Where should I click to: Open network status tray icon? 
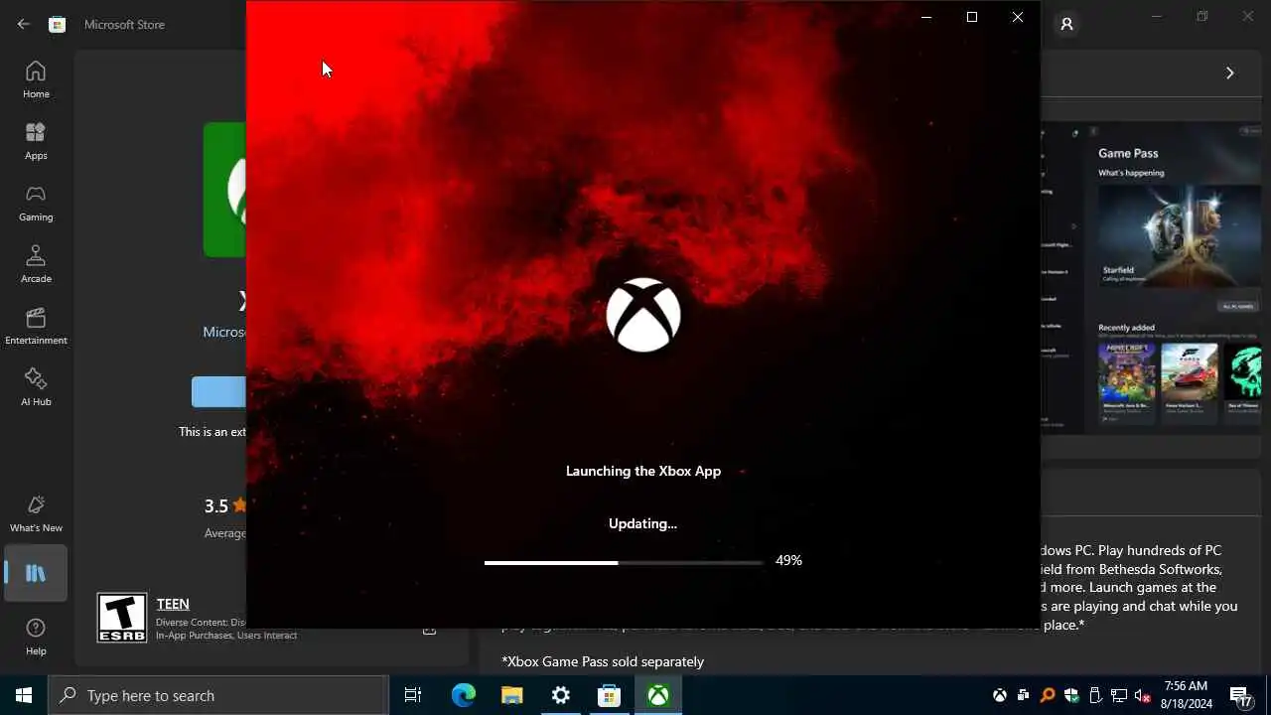click(x=1119, y=695)
